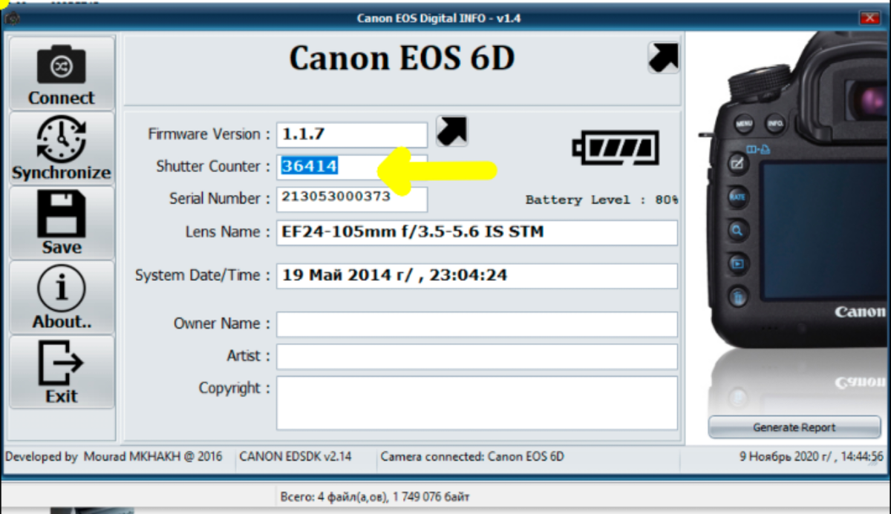Exit the application via Exit button
This screenshot has height=514, width=891.
pyautogui.click(x=62, y=372)
